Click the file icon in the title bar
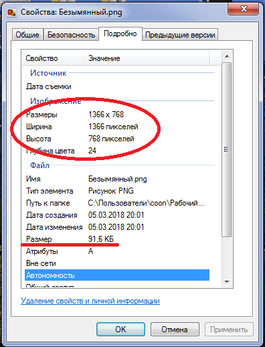265x347 pixels. point(12,13)
